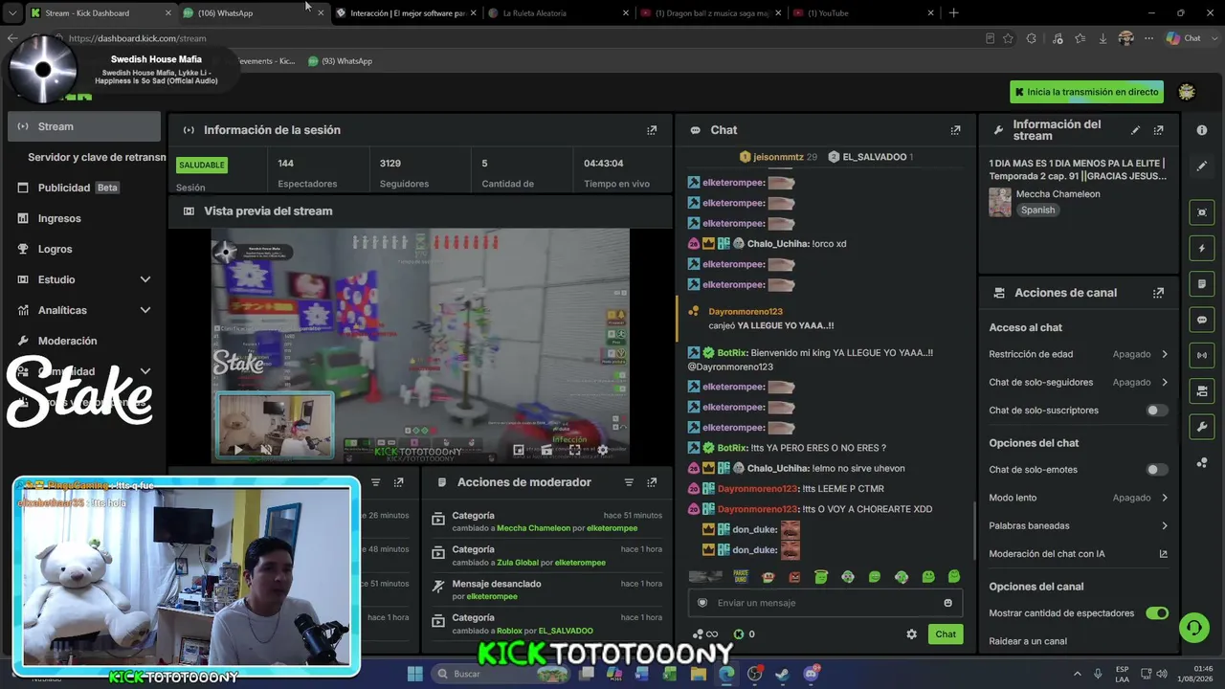Send message with the Chat button
The width and height of the screenshot is (1225, 689).
[946, 634]
